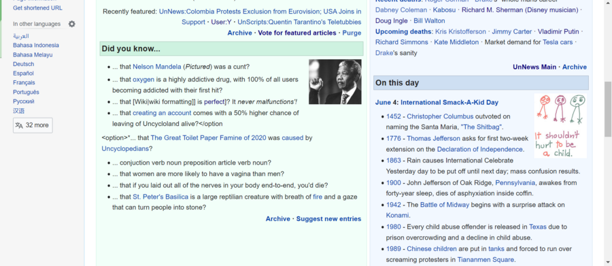Open Richard Simmons link

pyautogui.click(x=402, y=41)
